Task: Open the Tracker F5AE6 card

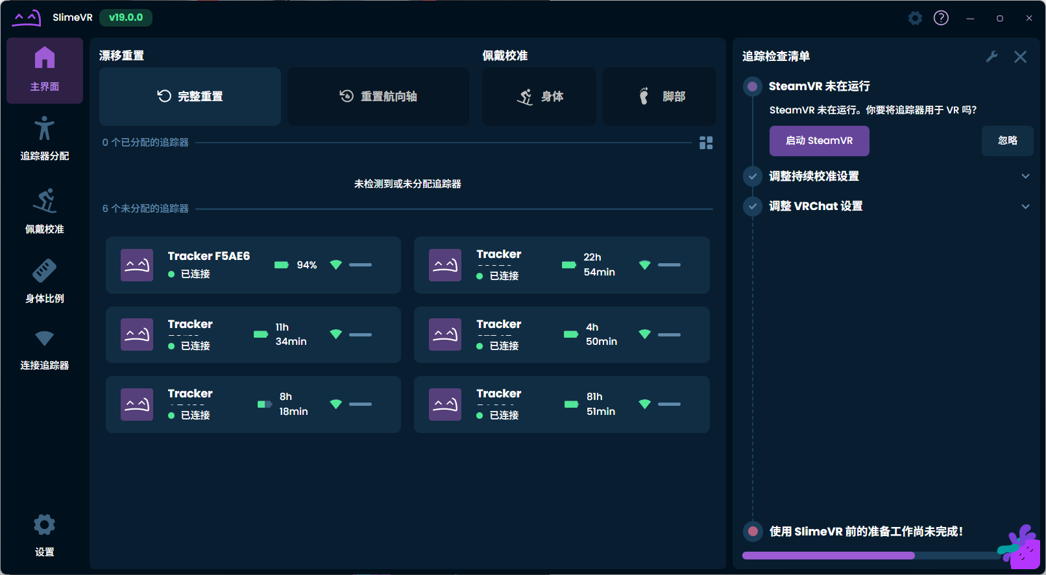Action: click(253, 265)
